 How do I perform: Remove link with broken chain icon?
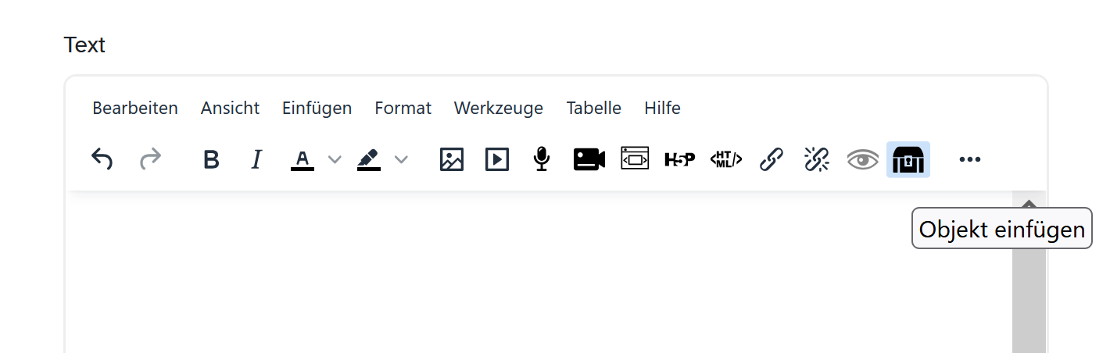pos(817,159)
